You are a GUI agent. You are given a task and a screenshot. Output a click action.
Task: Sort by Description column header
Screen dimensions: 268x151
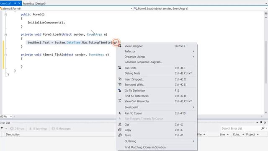tap(13, 134)
